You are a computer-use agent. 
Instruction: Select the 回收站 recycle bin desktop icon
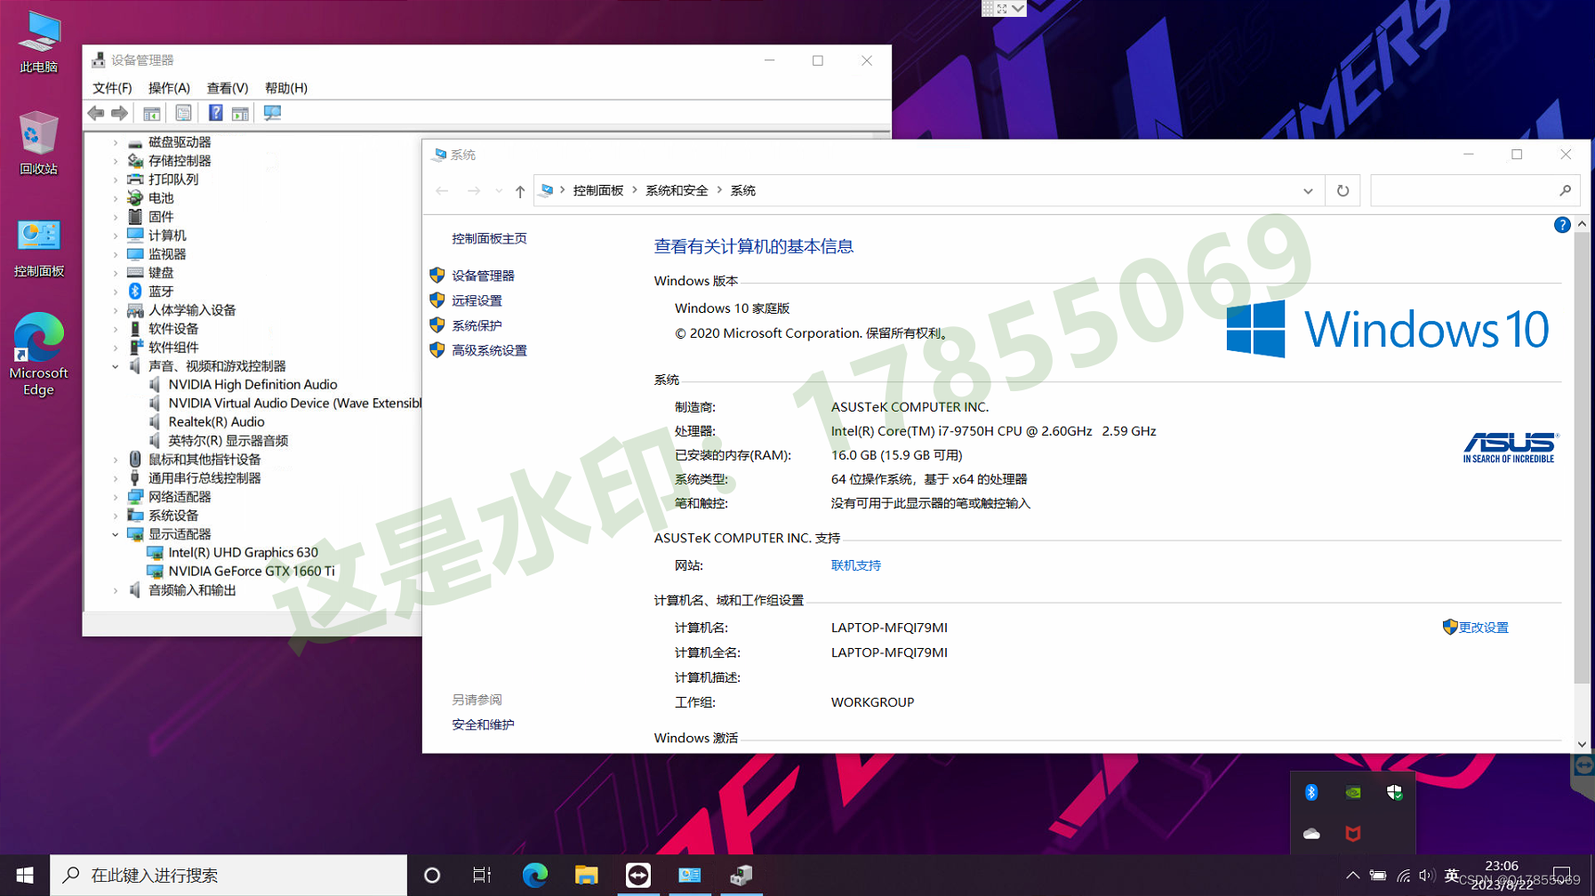(x=39, y=144)
